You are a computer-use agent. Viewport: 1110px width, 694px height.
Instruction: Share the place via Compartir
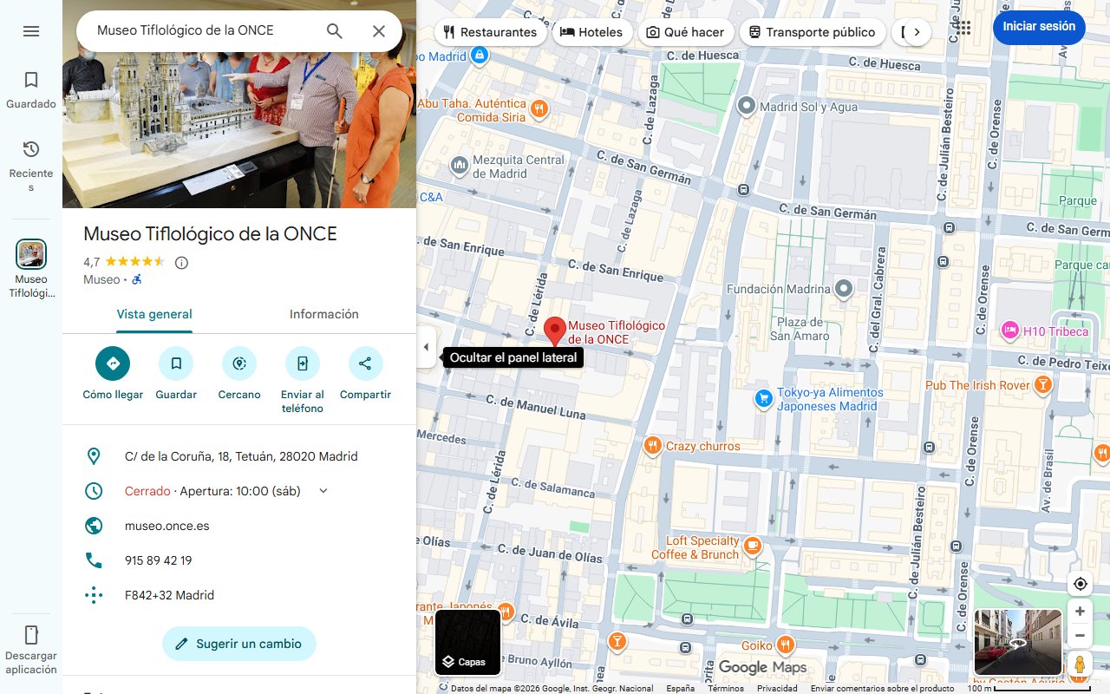[365, 363]
